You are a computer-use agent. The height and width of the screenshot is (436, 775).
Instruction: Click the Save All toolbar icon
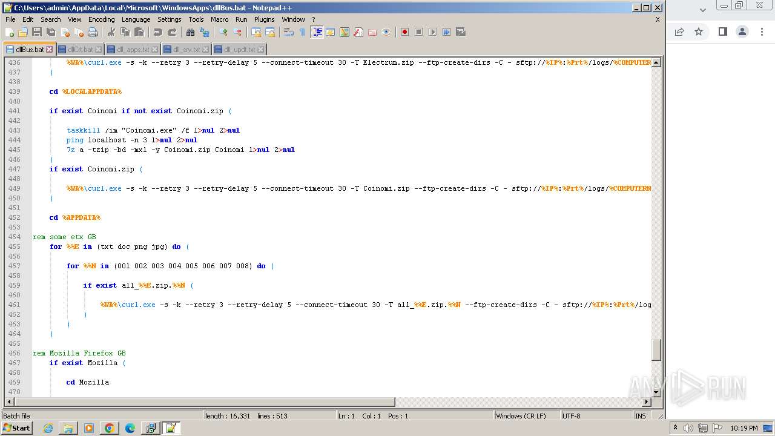coord(51,32)
